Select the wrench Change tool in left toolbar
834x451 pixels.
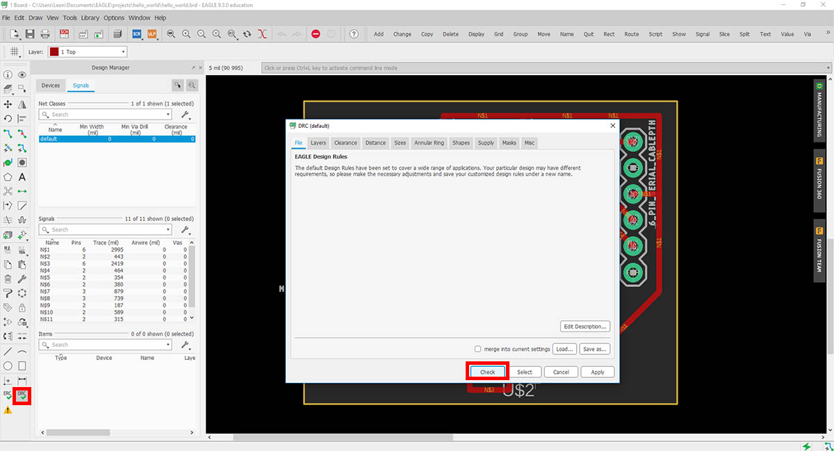(x=22, y=279)
